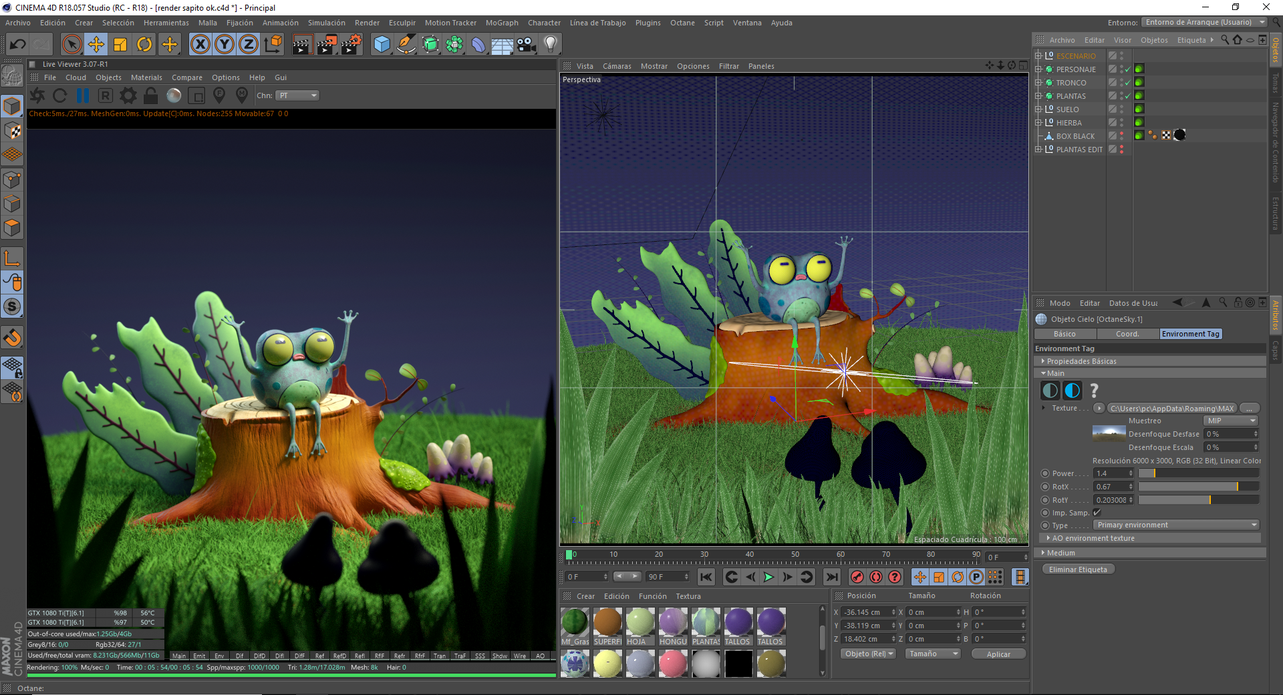Click the Position X input field
This screenshot has width=1283, height=695.
[x=867, y=612]
